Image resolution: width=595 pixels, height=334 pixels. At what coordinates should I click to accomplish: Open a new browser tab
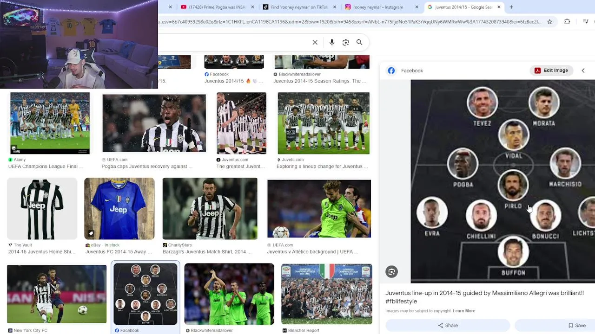[511, 7]
